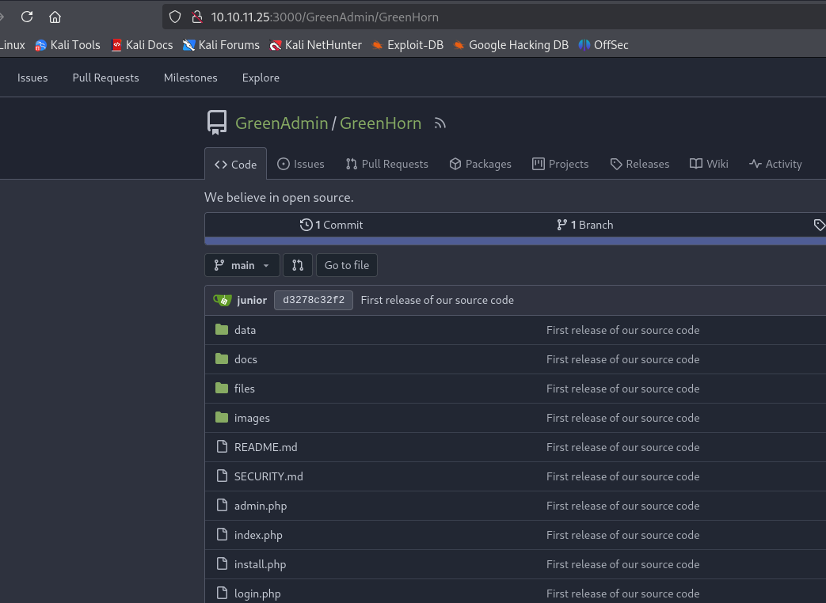Image resolution: width=826 pixels, height=603 pixels.
Task: Click Explore in the top navigation
Action: [x=261, y=78]
